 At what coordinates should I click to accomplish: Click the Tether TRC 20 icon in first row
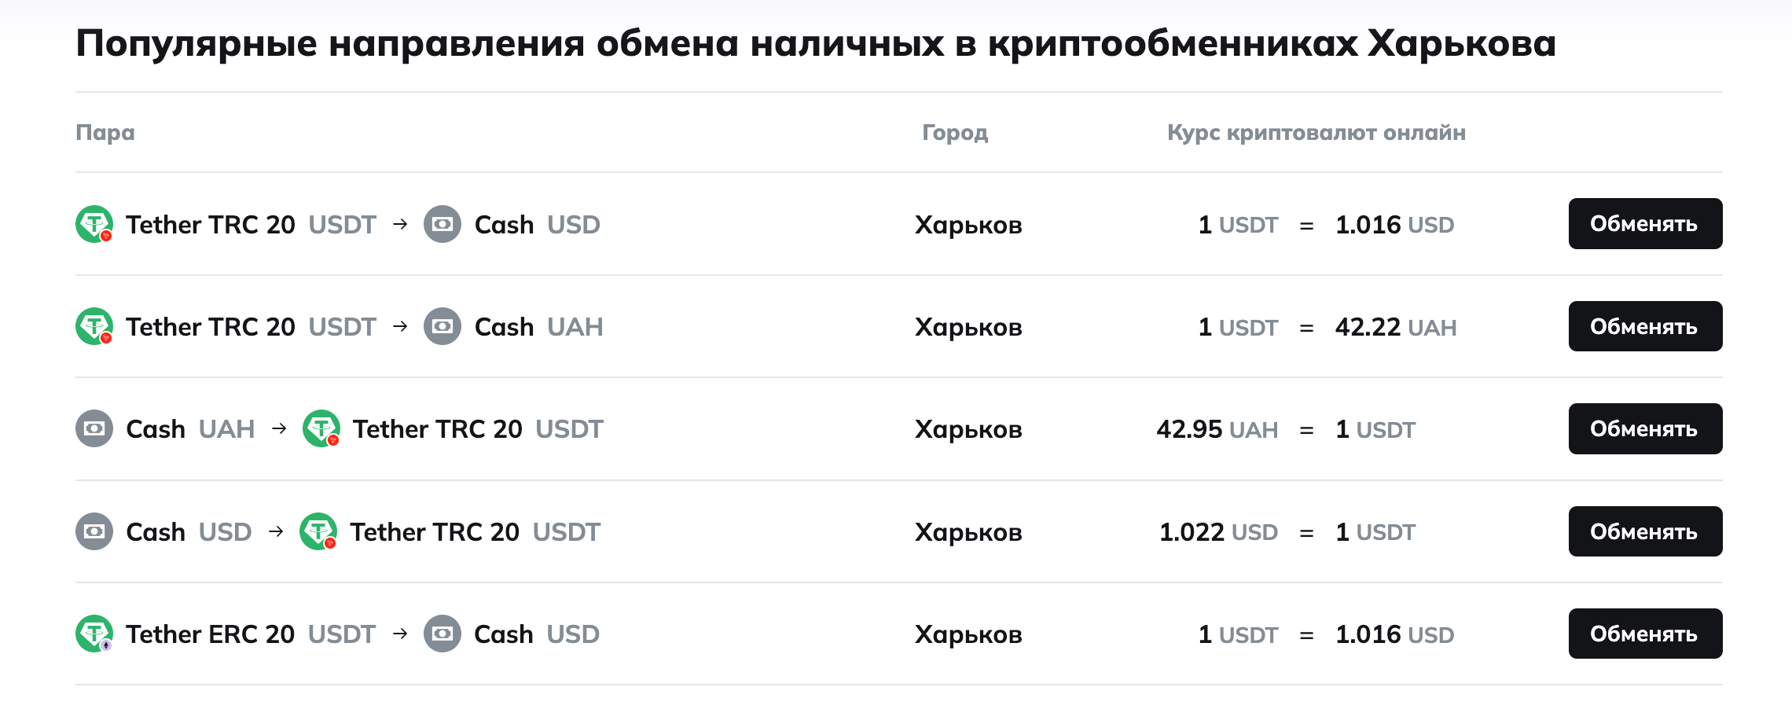pos(94,224)
